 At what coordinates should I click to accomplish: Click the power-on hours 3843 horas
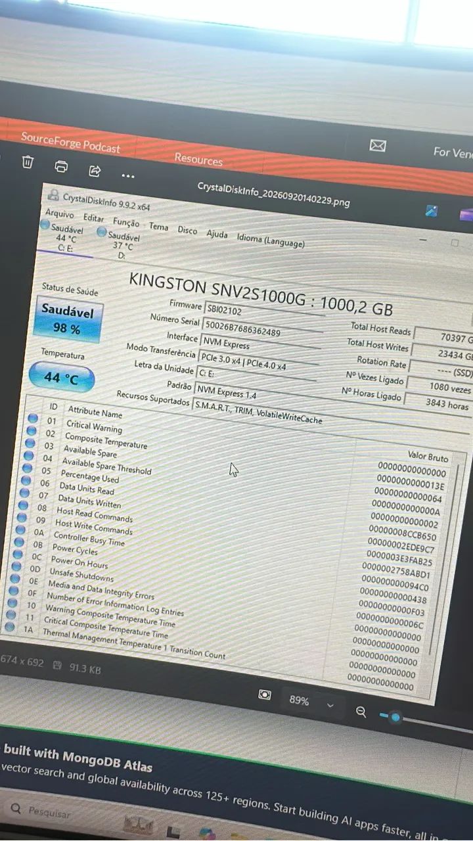click(437, 403)
